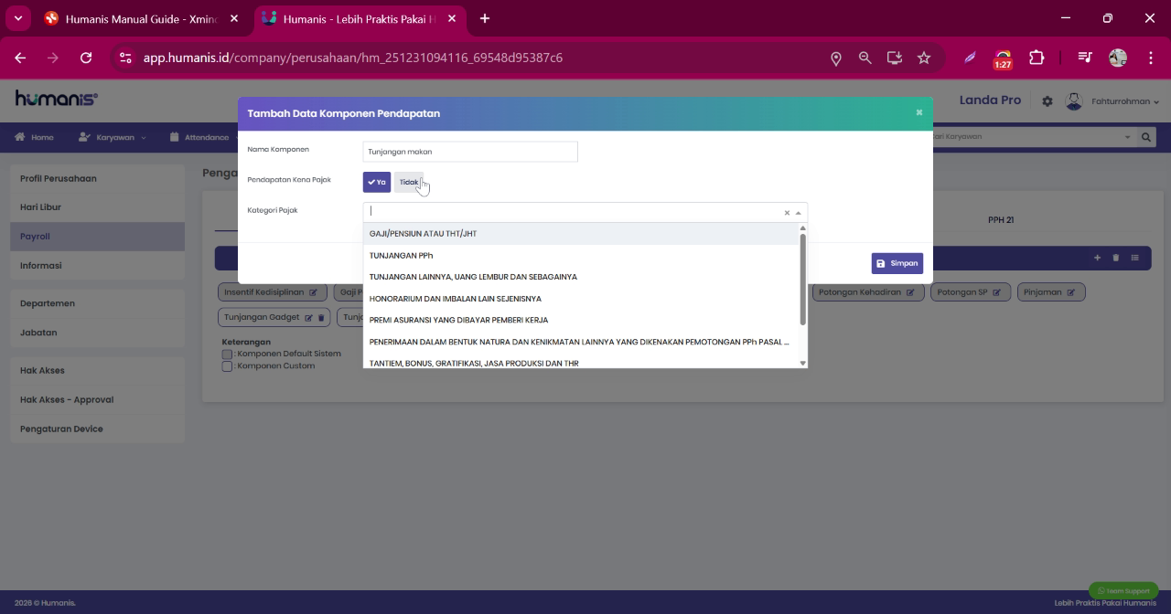Switch to the PPH 21 tab
This screenshot has width=1171, height=614.
pos(1001,220)
